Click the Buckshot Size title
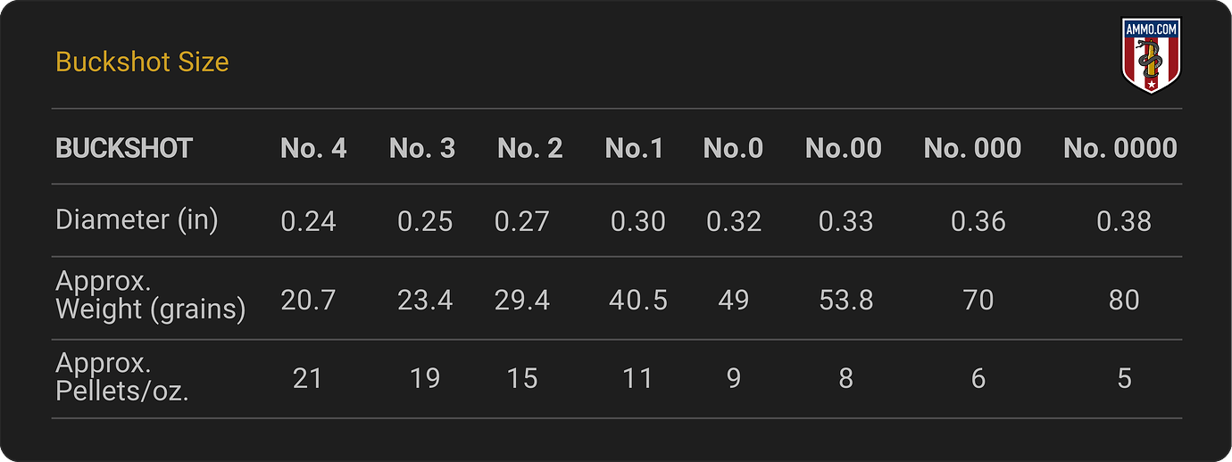1232x462 pixels. 142,62
